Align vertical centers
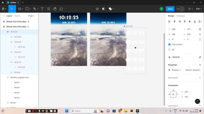The width and height of the screenshot is (204, 114). (190, 22)
